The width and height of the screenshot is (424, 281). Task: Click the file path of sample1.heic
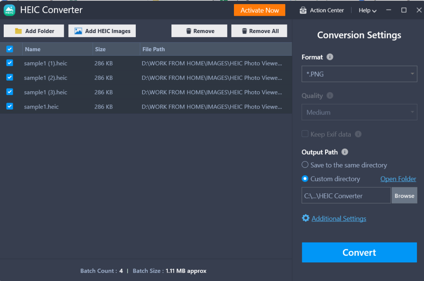212,107
